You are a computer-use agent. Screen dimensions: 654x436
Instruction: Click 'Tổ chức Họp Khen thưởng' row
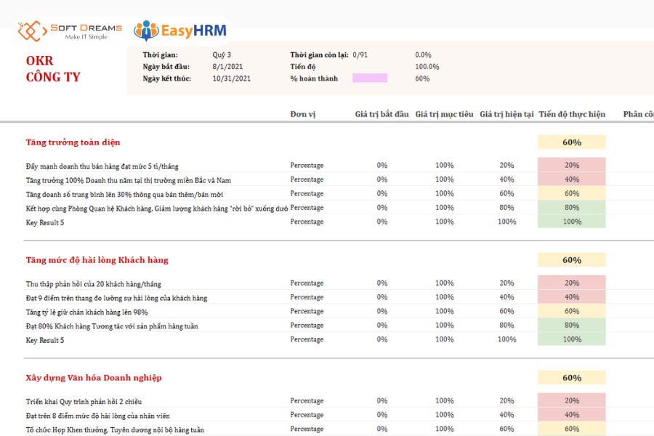coord(115,429)
